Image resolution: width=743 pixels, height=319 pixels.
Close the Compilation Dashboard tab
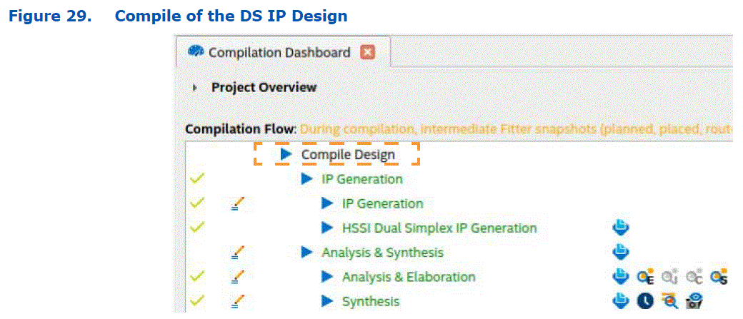[368, 52]
